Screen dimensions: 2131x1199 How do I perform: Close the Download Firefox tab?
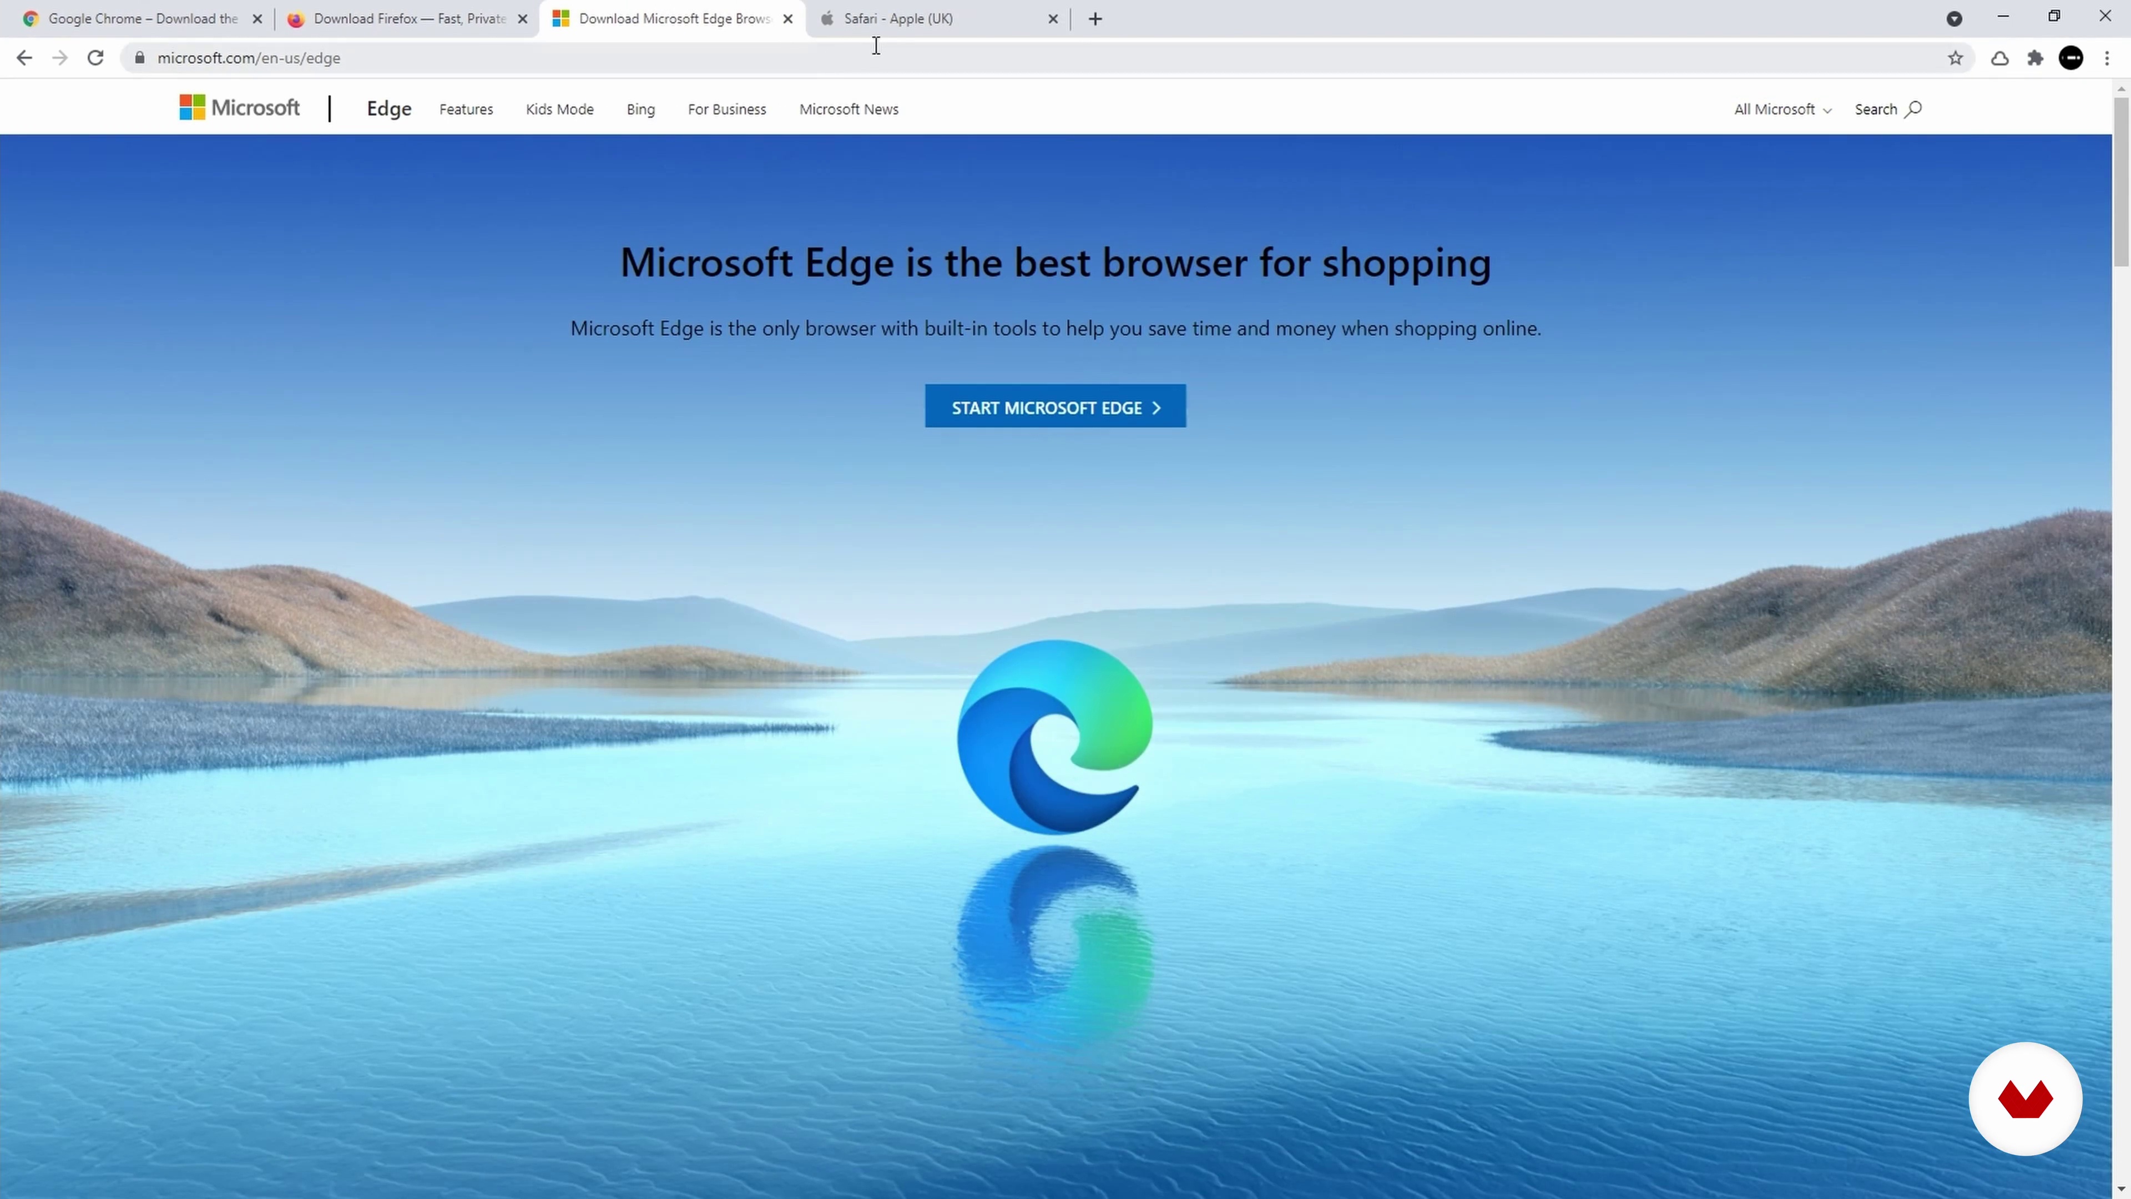point(523,18)
